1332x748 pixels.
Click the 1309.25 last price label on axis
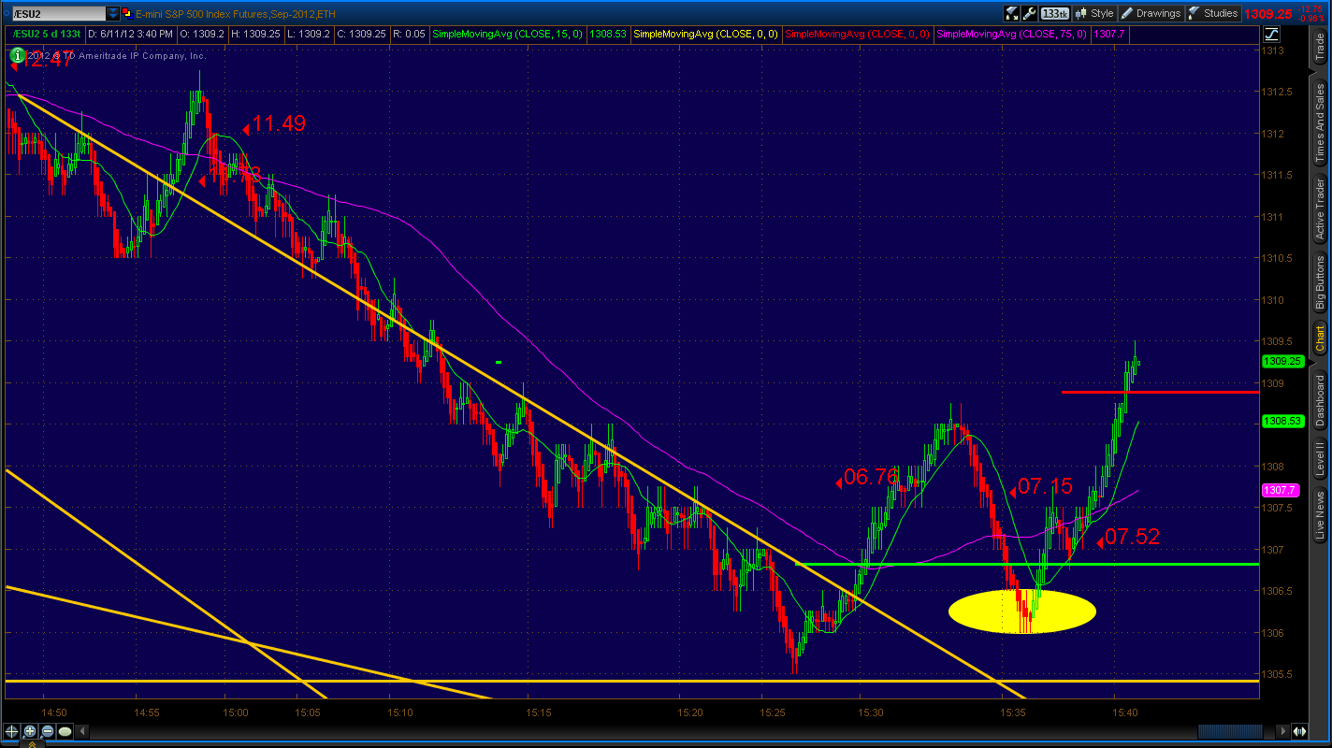[x=1282, y=361]
